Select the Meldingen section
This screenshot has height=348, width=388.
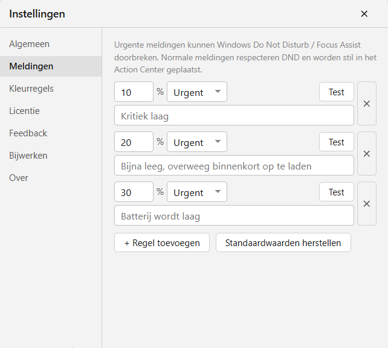point(51,66)
